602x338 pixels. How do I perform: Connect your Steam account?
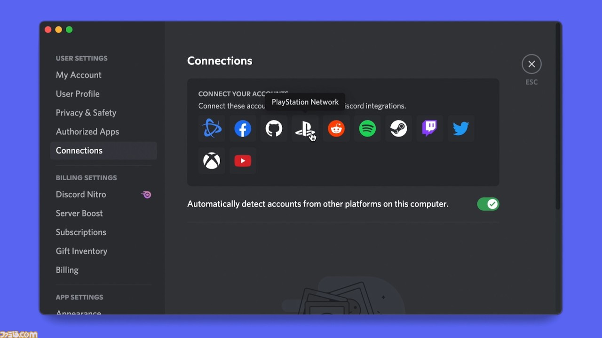[x=398, y=129]
